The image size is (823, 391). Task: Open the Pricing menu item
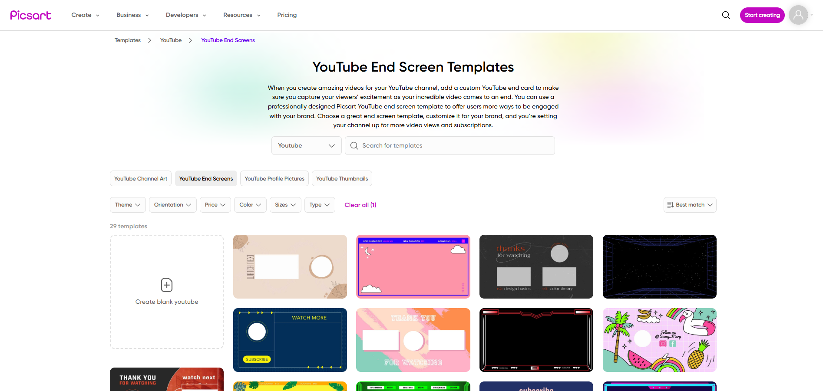point(287,15)
